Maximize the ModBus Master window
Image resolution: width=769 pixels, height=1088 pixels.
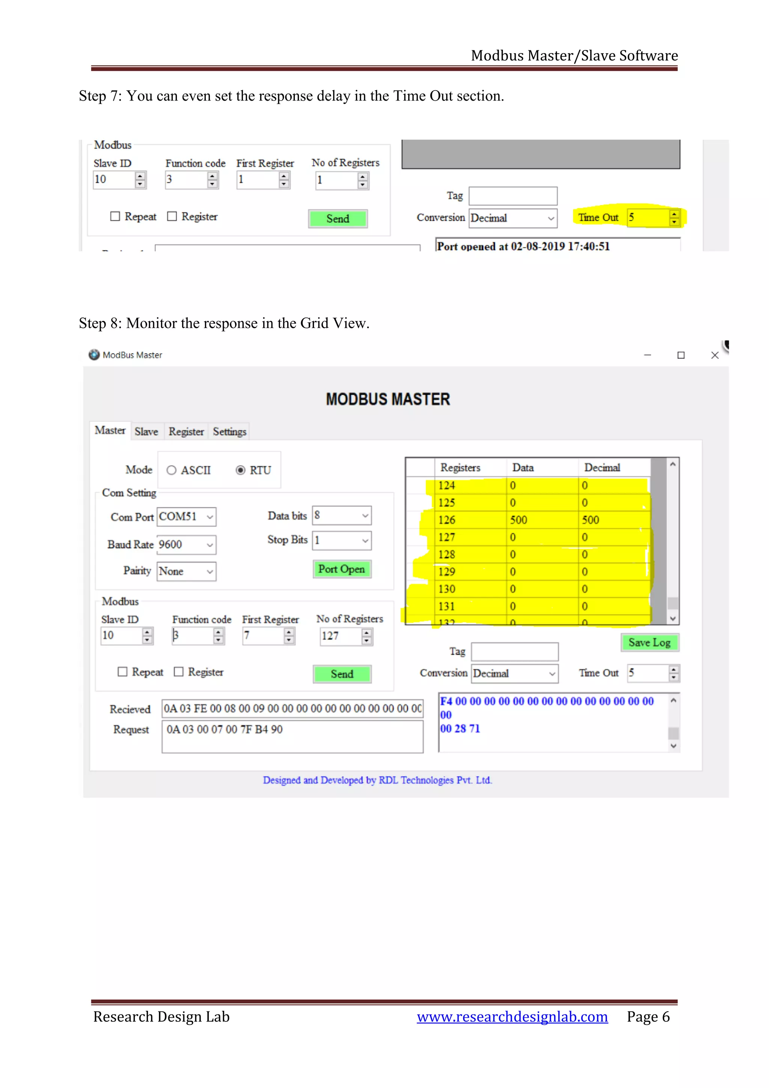point(681,355)
